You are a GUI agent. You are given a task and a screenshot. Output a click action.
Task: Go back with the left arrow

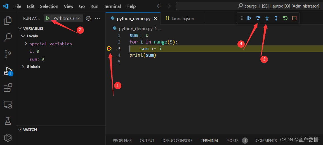(159, 6)
